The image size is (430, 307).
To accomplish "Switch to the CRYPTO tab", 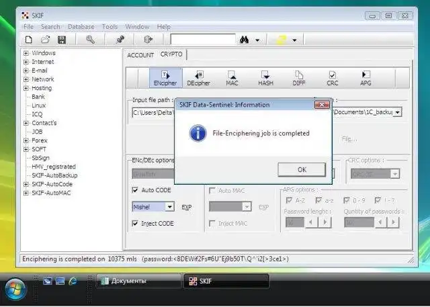I will click(x=171, y=54).
